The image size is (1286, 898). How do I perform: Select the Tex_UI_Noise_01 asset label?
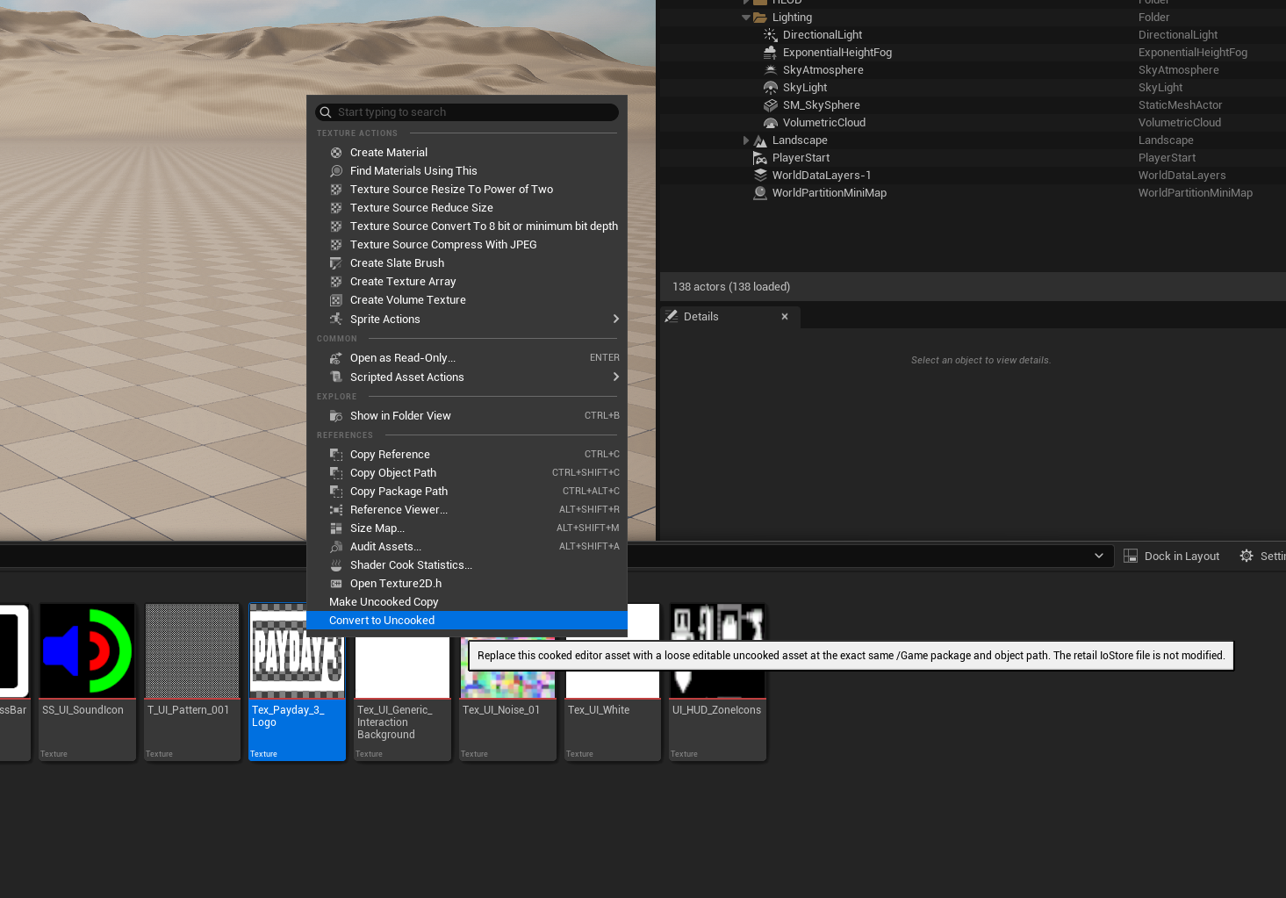coord(501,710)
